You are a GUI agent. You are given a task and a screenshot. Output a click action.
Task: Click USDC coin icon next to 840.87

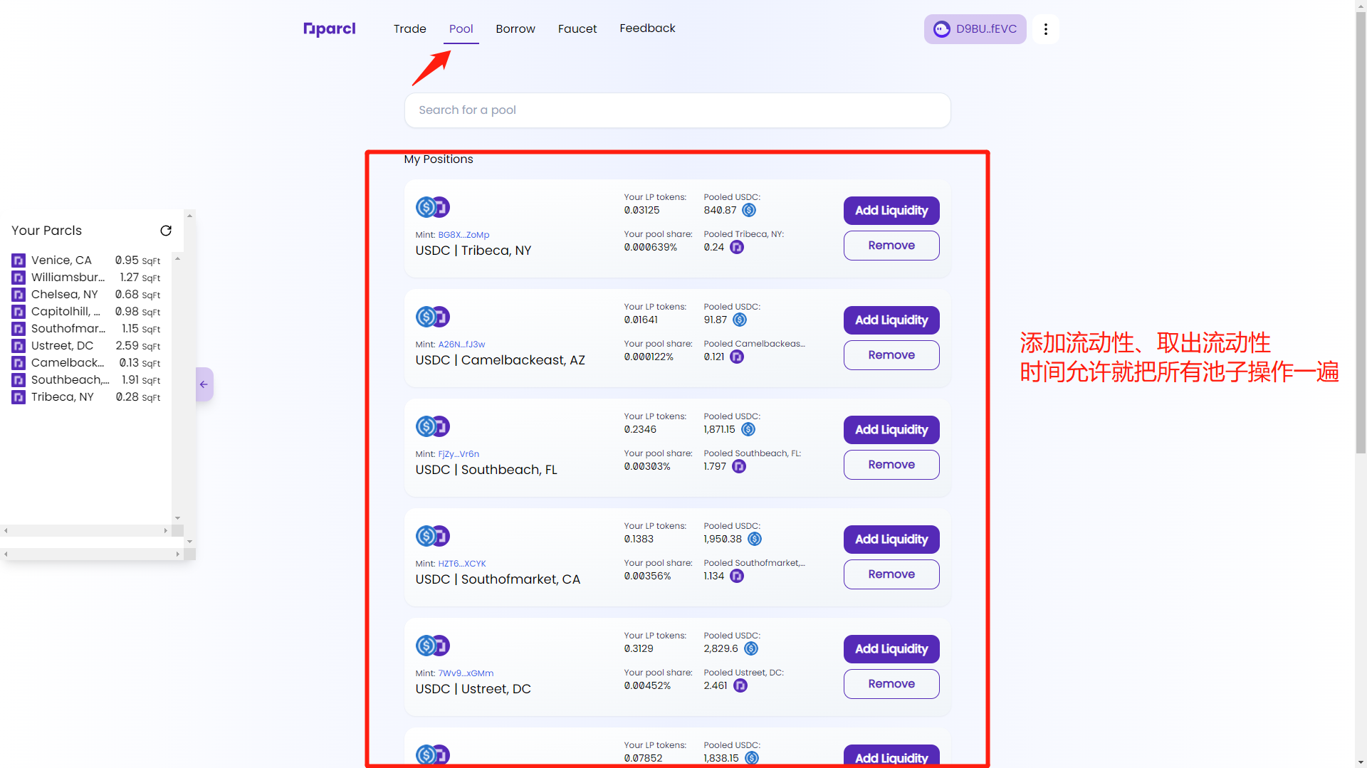749,210
